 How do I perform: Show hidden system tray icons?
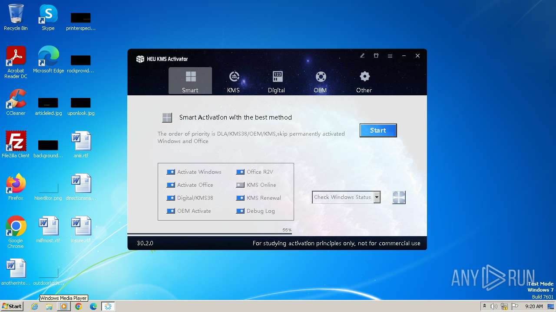(485, 306)
